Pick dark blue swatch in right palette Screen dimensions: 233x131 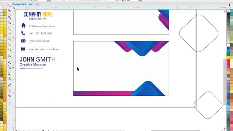pyautogui.click(x=228, y=48)
